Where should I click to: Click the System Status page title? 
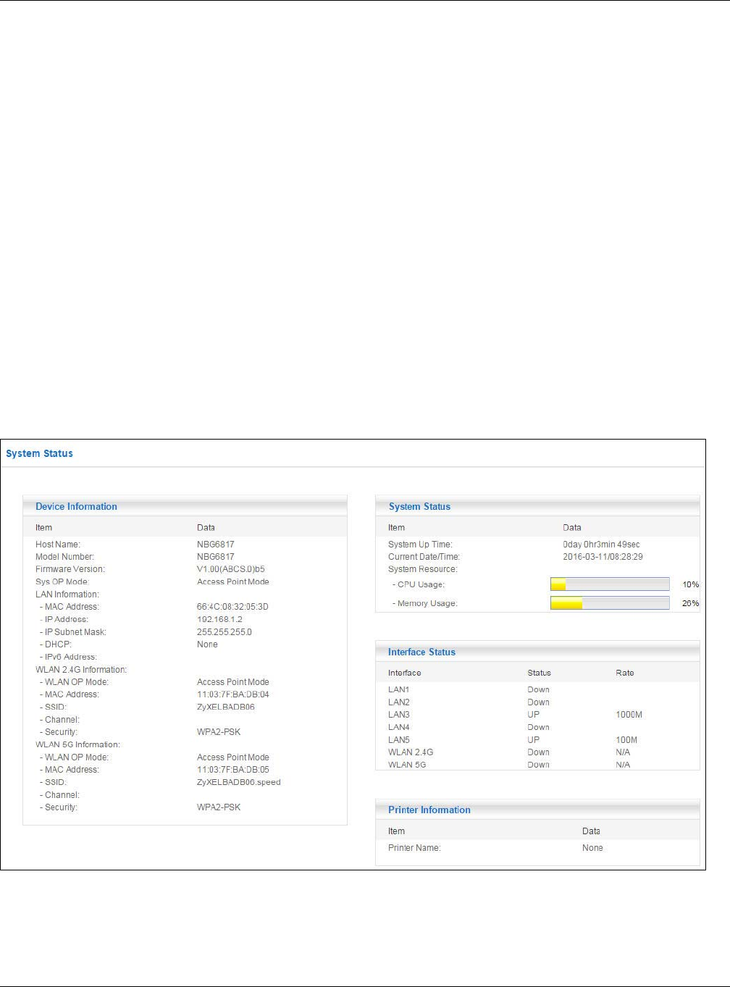39,453
